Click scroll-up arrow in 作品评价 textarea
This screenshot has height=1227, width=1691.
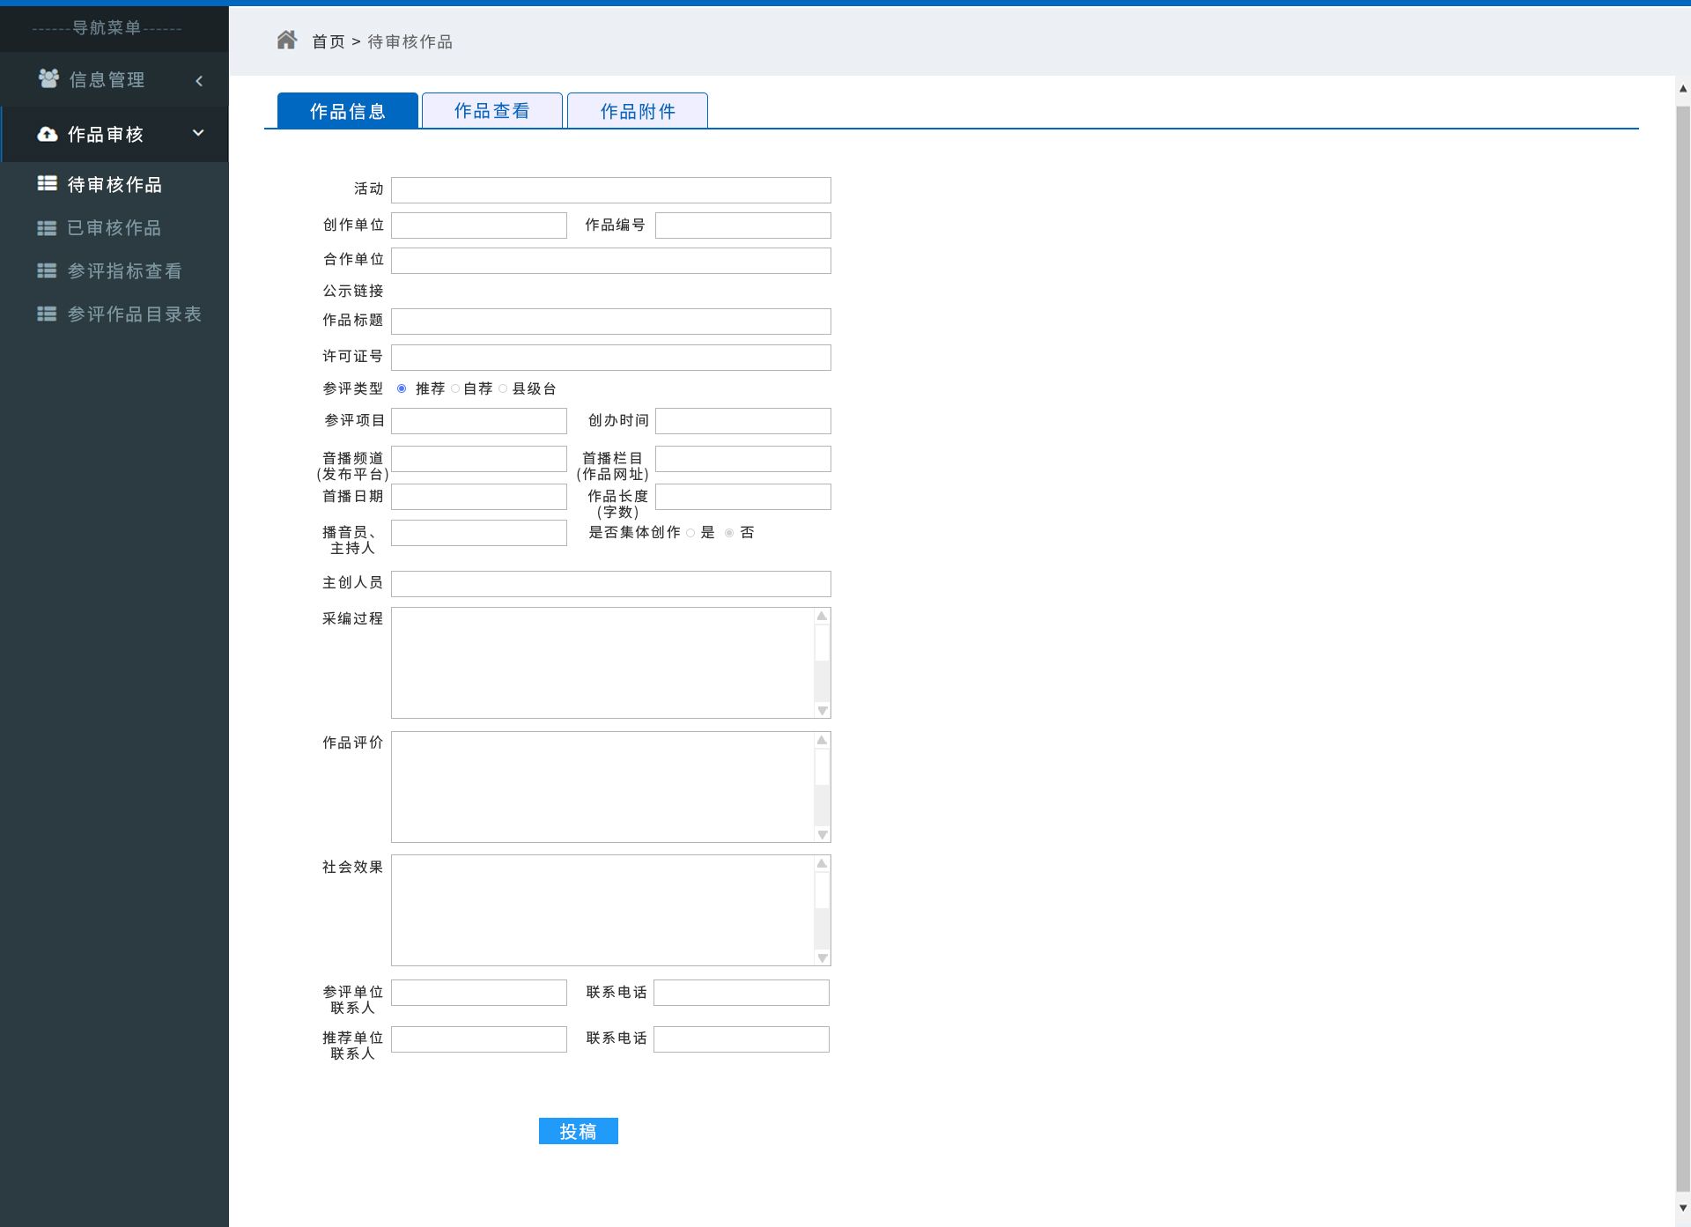[x=822, y=740]
